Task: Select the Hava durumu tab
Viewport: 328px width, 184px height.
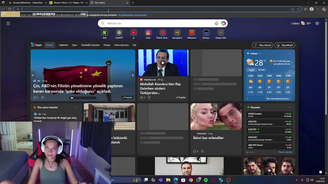Action: [121, 45]
